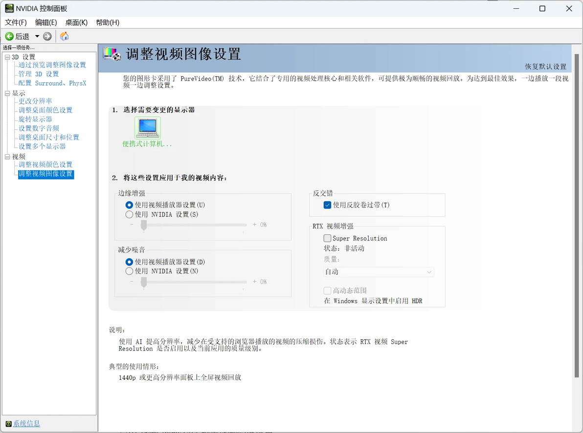The image size is (583, 433).
Task: Uncheck 使用反胶卷过带(T) checkbox
Action: click(x=327, y=205)
